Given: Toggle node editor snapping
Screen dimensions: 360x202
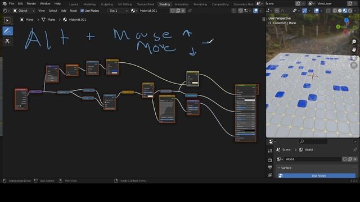Looking at the screenshot, I should [240, 11].
